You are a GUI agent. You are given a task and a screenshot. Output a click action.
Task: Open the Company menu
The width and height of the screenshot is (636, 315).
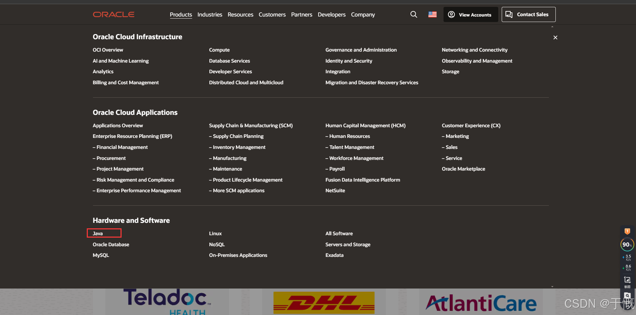pyautogui.click(x=363, y=14)
